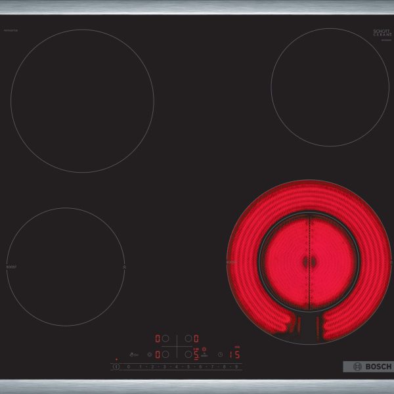
Task: Touch the glowing inner ring of the front-right zone
Action: tap(309, 262)
